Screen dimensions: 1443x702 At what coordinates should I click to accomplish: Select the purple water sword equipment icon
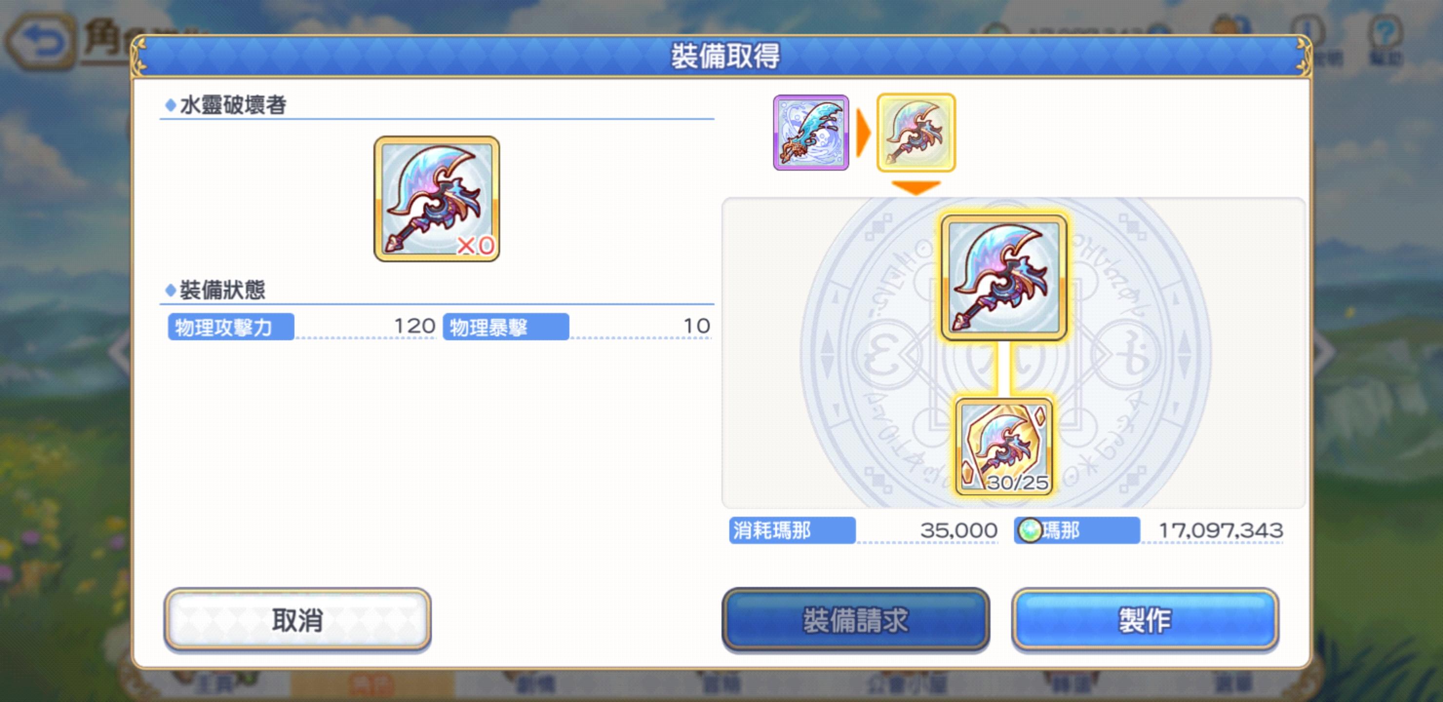click(x=811, y=132)
